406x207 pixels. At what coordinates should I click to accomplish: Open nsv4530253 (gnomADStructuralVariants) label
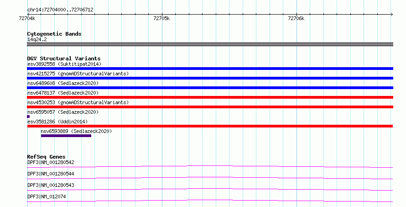(x=78, y=102)
